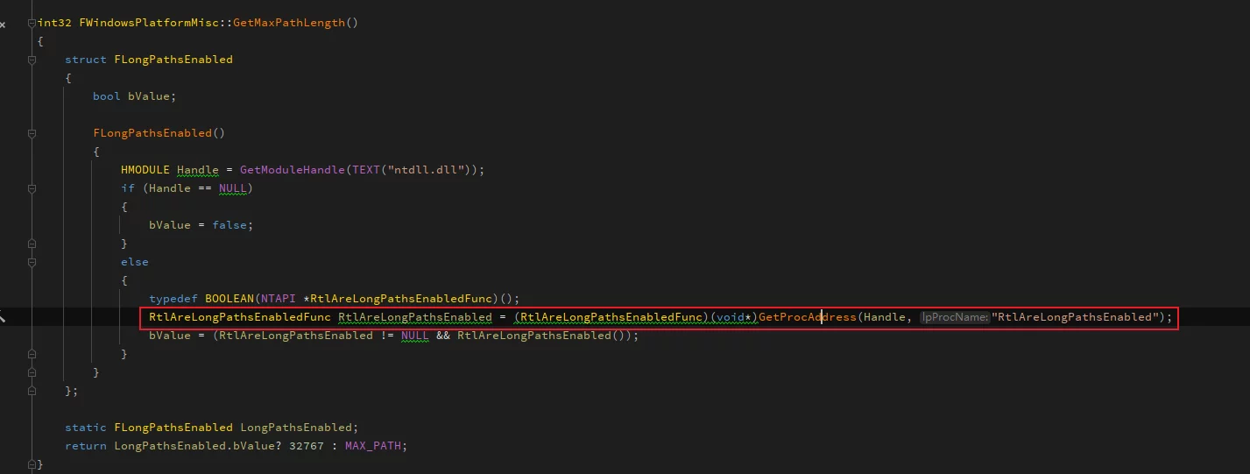Click the small x icon beside GetMaxPathLength line
The image size is (1250, 474).
(3, 24)
